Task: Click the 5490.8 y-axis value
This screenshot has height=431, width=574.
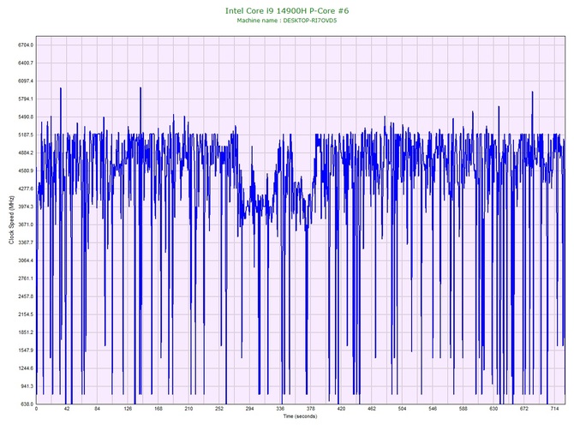Action: pyautogui.click(x=26, y=117)
